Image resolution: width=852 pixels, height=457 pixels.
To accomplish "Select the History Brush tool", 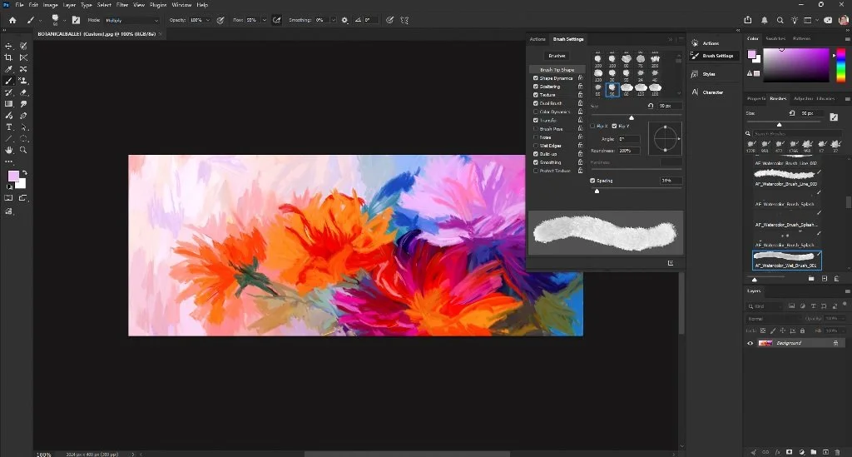I will (x=8, y=93).
